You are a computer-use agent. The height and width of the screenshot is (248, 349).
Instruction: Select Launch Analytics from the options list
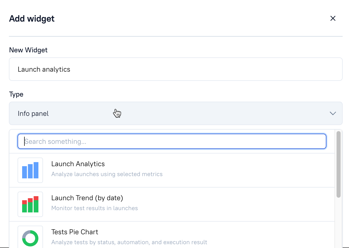(x=78, y=164)
